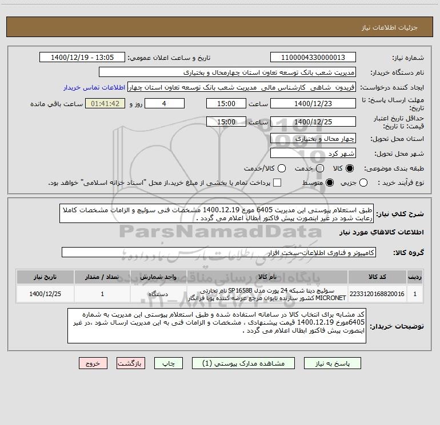The height and width of the screenshot is (425, 440).
Task: Click the چاپ print button
Action: (x=169, y=363)
